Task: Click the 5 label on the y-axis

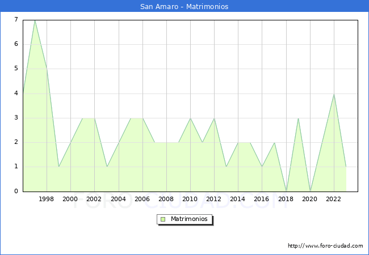Action: 16,69
